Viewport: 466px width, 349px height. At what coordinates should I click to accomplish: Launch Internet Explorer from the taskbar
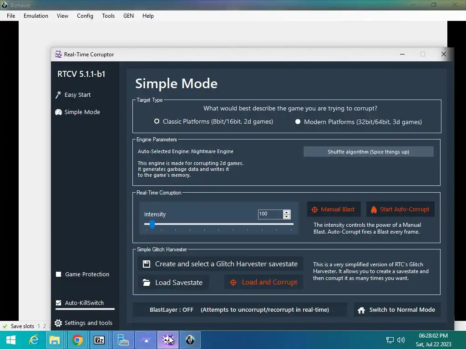coord(34,340)
